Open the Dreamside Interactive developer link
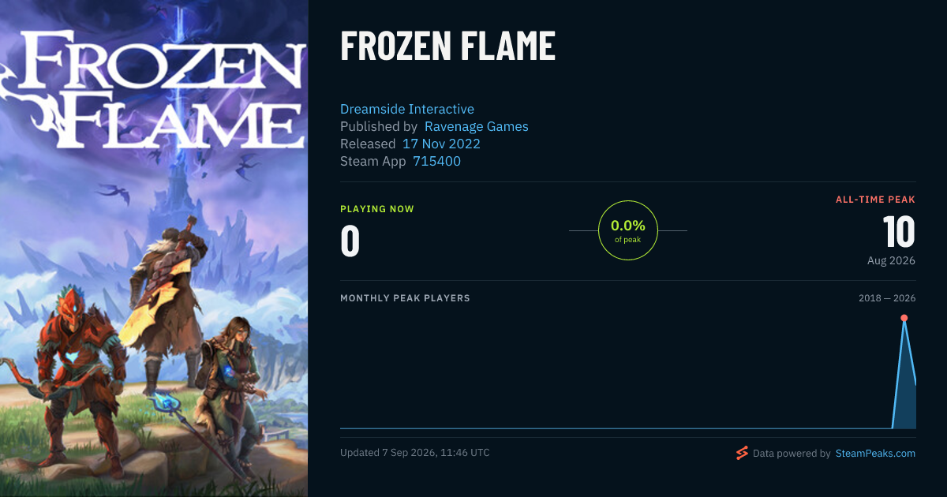 tap(407, 109)
